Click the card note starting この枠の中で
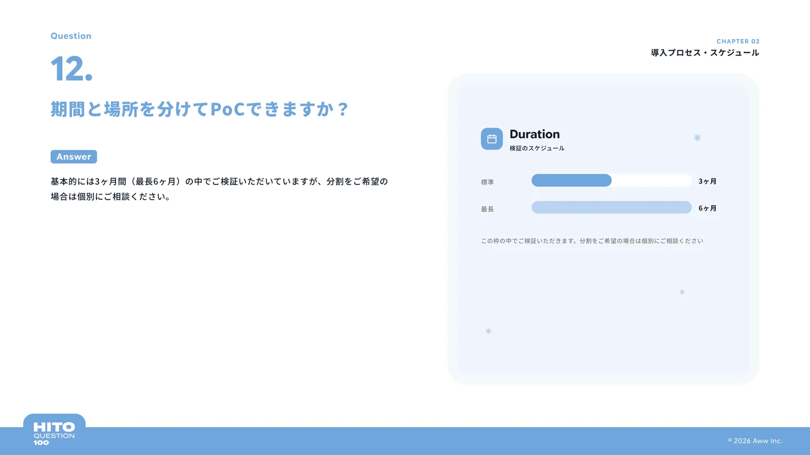The width and height of the screenshot is (810, 455). click(x=592, y=241)
